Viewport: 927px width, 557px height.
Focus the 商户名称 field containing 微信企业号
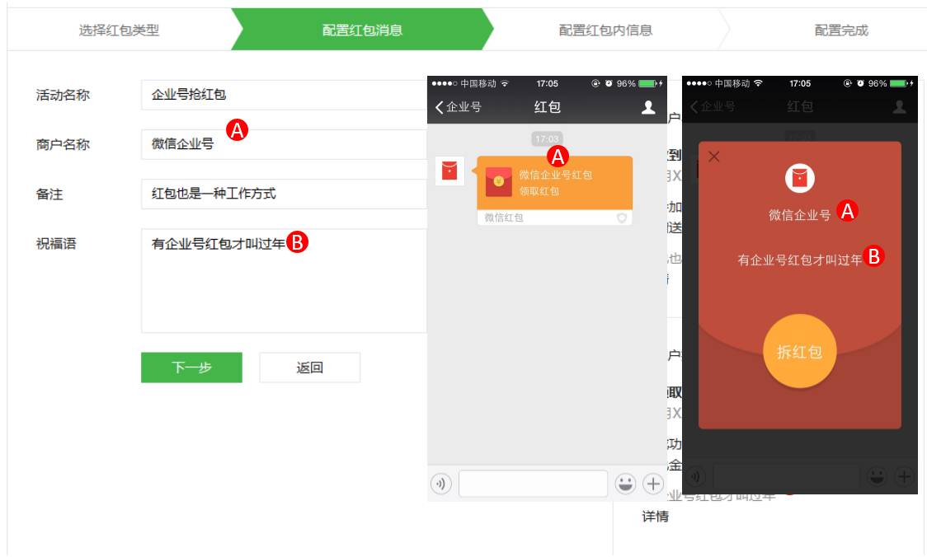(284, 145)
